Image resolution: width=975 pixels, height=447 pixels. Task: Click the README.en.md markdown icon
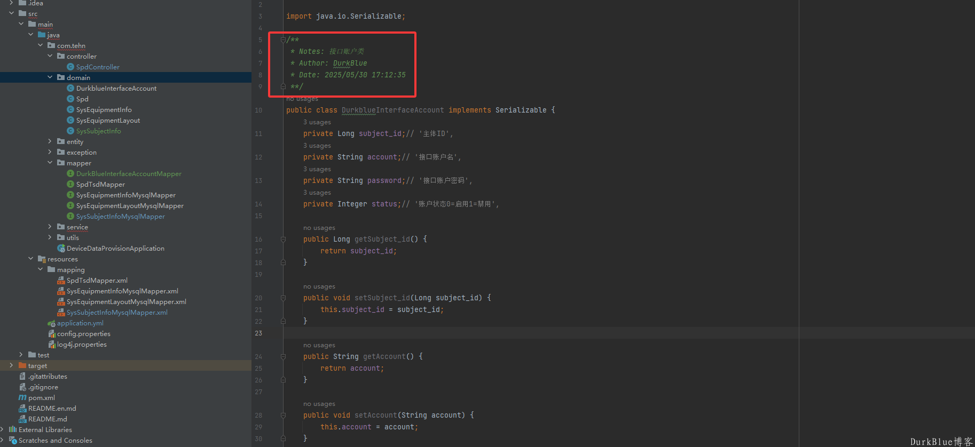point(22,408)
